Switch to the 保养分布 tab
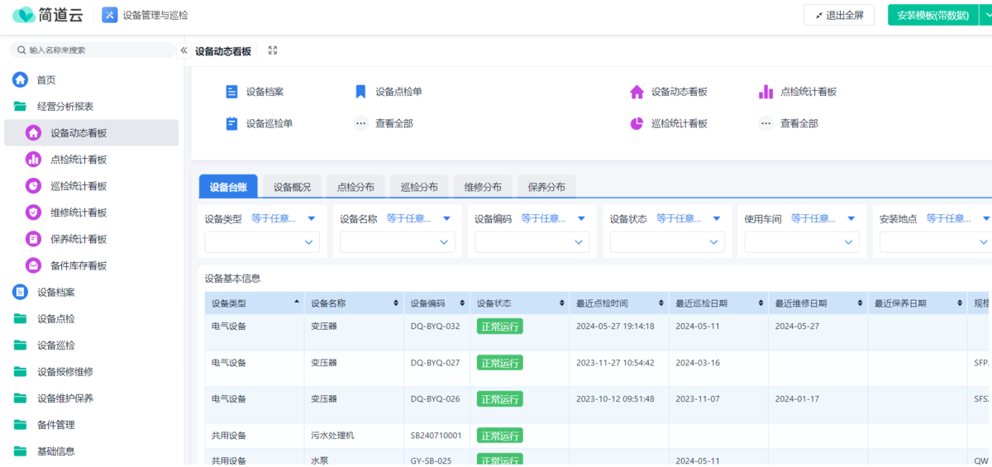The image size is (992, 467). (546, 187)
